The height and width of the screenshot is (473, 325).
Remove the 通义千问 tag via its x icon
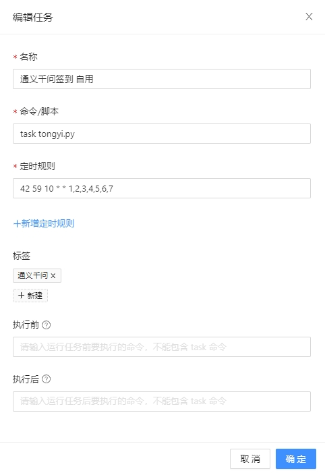click(53, 275)
